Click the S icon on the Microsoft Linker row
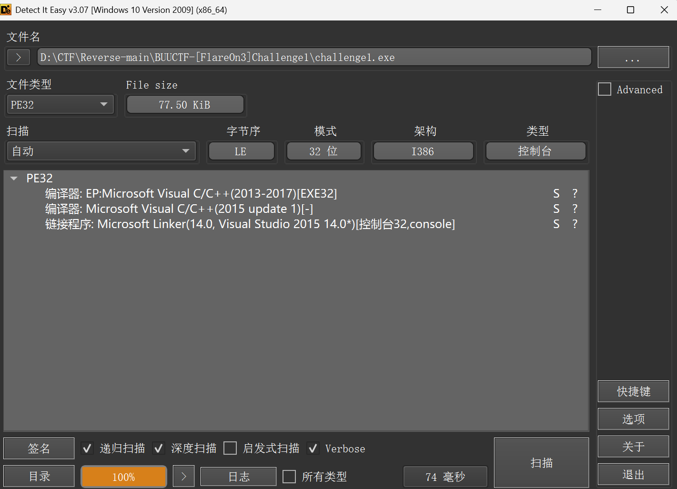This screenshot has width=677, height=489. pos(556,224)
